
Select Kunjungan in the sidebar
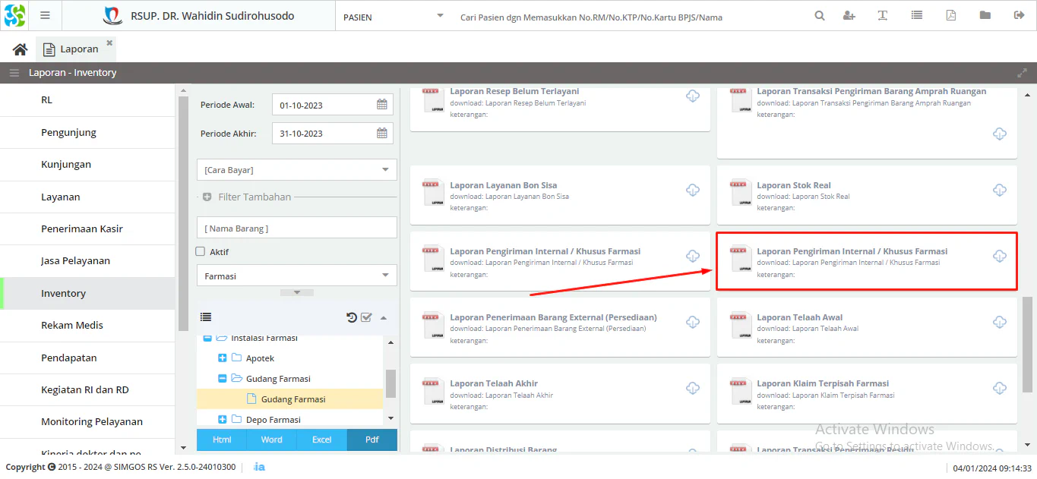click(x=87, y=164)
